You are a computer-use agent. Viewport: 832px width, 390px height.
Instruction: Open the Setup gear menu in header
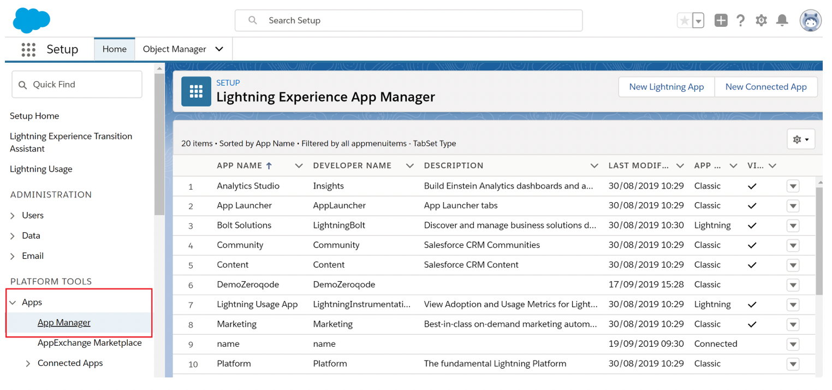click(x=761, y=21)
